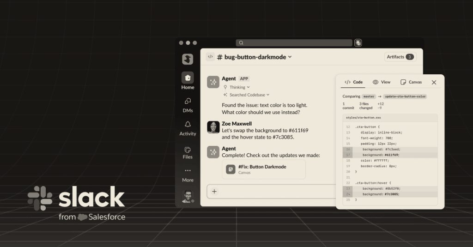Open the Activity bell in sidebar
Viewport: 473px width, 247px height.
(188, 128)
